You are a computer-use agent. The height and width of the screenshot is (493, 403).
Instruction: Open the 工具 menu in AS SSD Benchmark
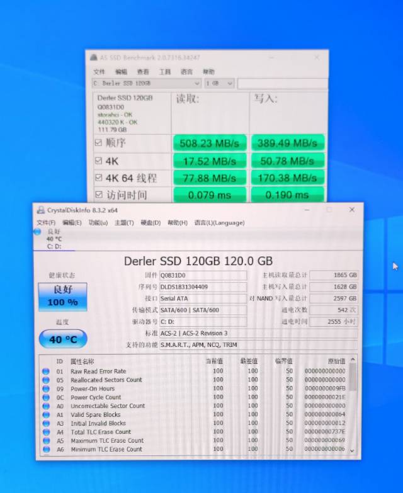click(x=165, y=72)
